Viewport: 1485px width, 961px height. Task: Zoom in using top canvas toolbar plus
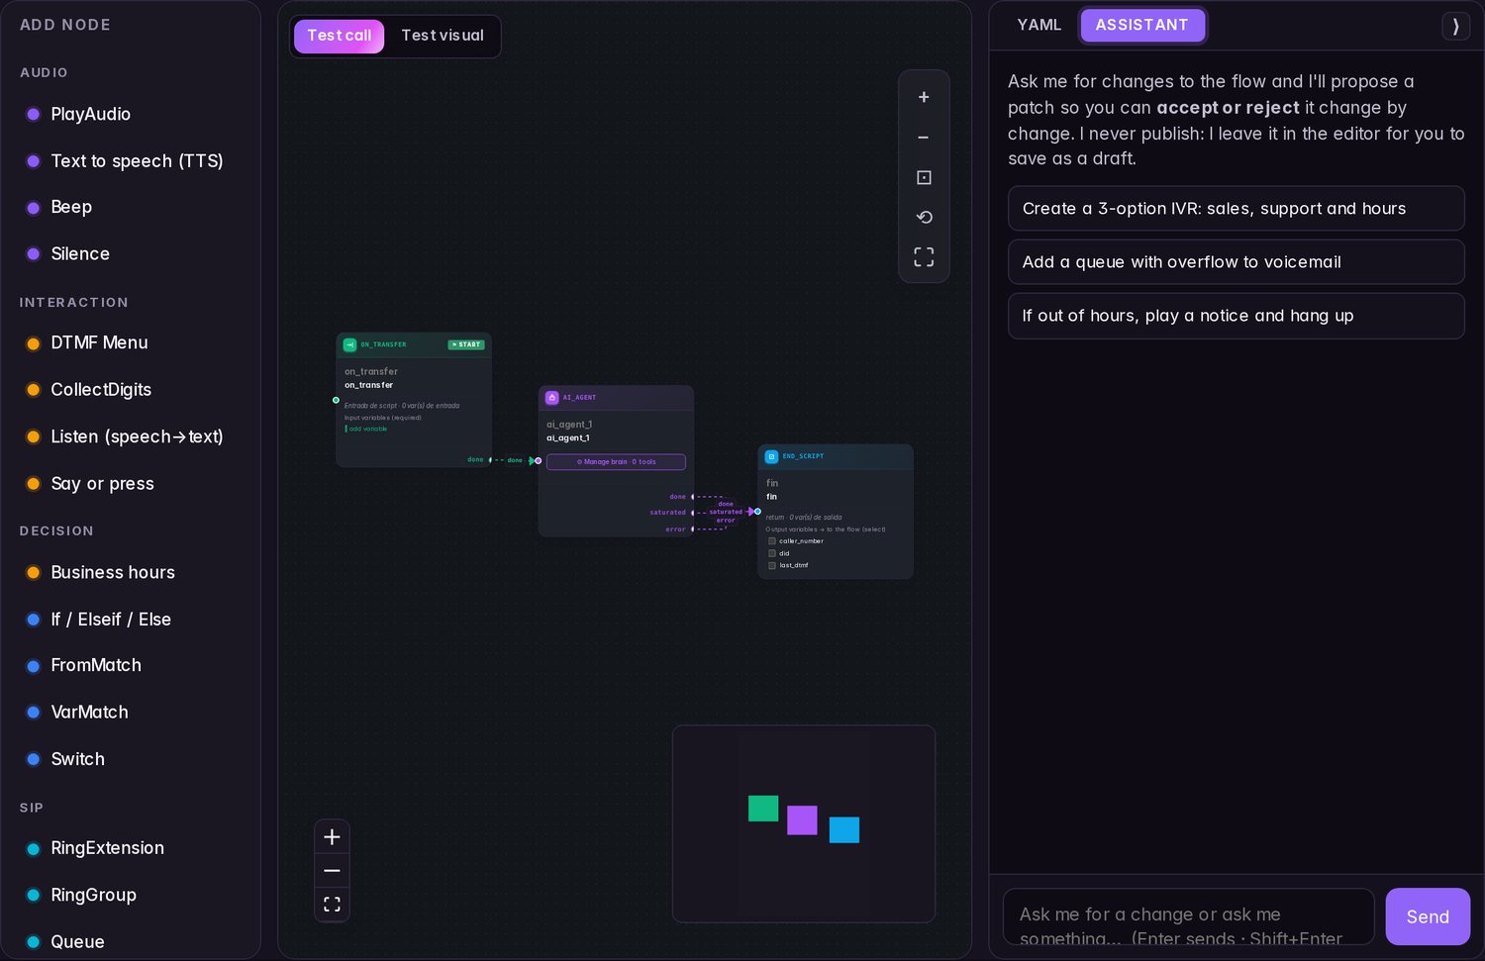pos(924,97)
